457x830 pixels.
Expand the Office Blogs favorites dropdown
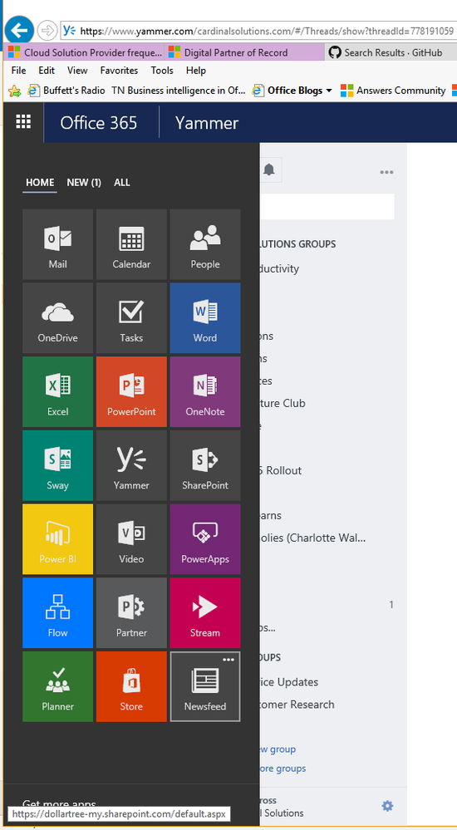coord(329,91)
